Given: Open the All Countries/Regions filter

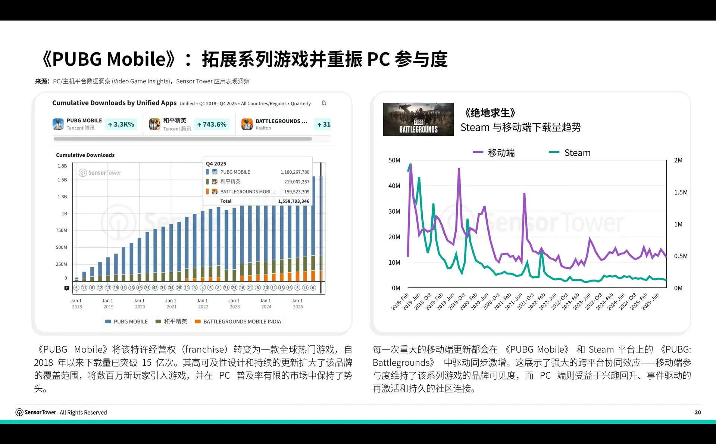Looking at the screenshot, I should coord(264,103).
